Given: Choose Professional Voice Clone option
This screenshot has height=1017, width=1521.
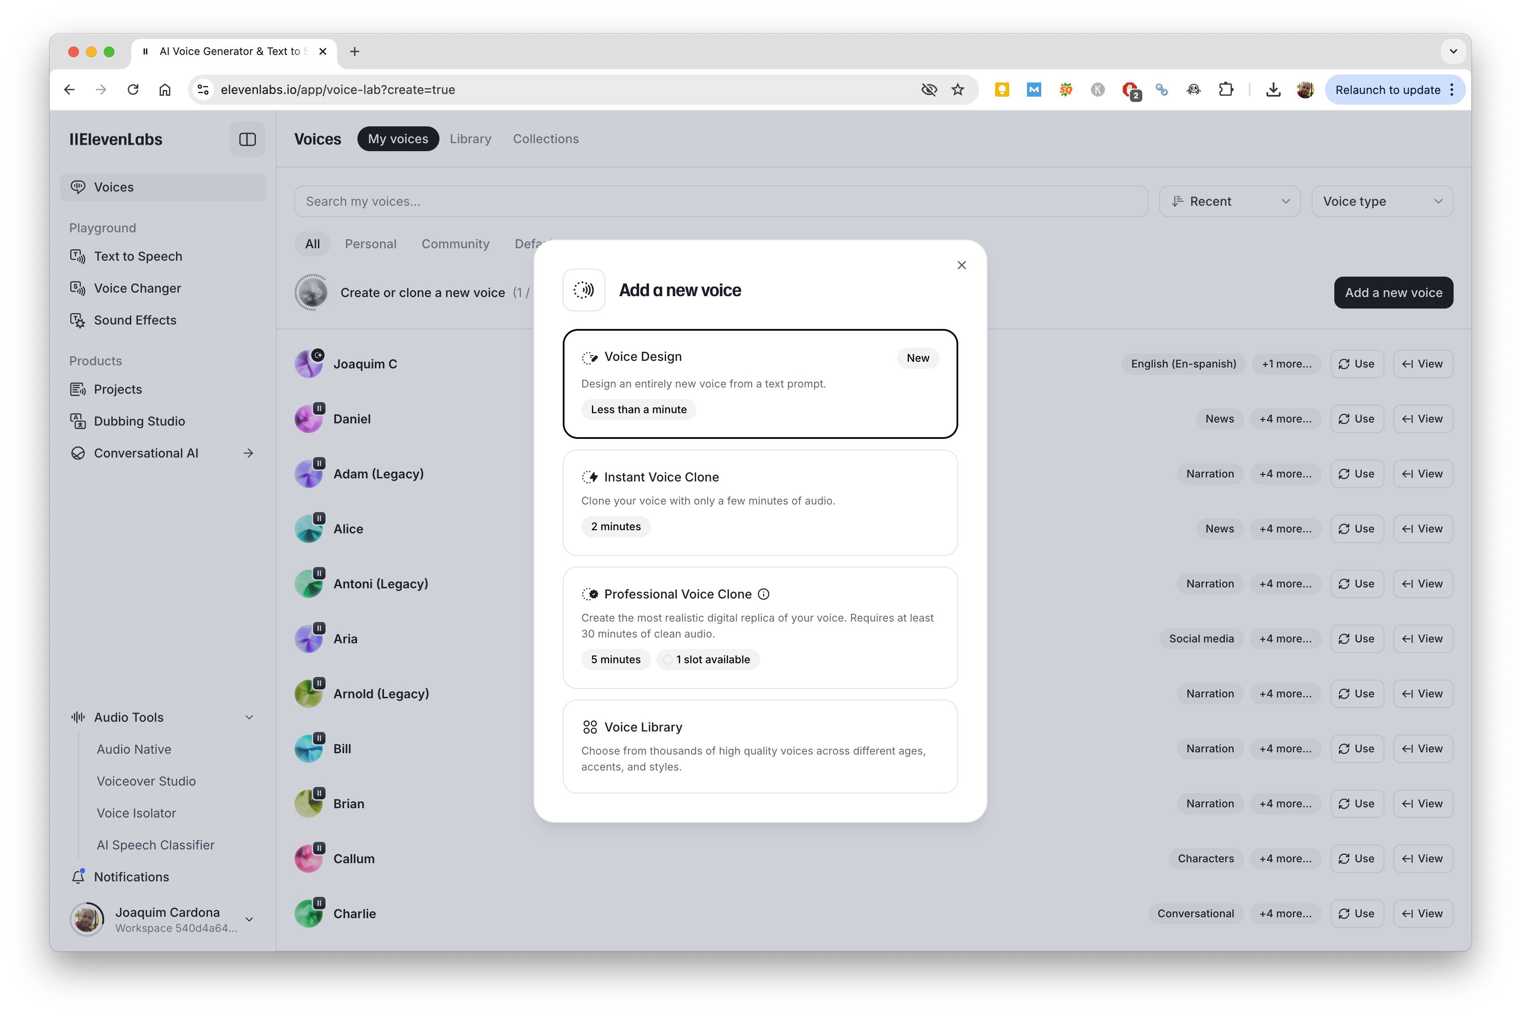Looking at the screenshot, I should [x=760, y=627].
